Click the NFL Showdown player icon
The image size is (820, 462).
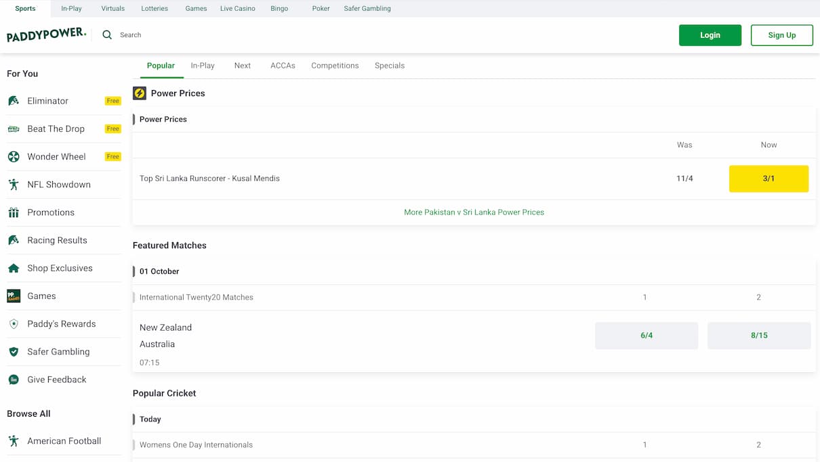click(x=14, y=184)
